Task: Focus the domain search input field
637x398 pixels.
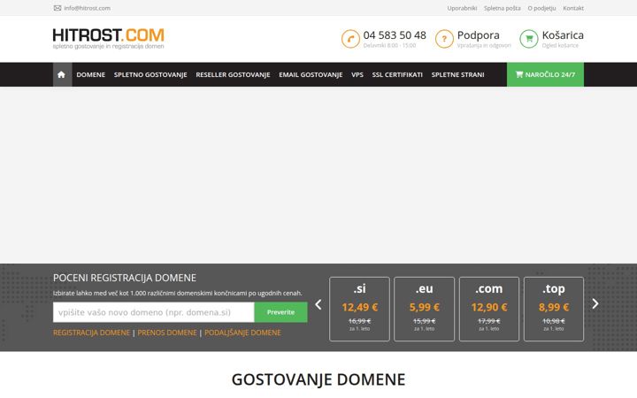Action: coord(154,312)
